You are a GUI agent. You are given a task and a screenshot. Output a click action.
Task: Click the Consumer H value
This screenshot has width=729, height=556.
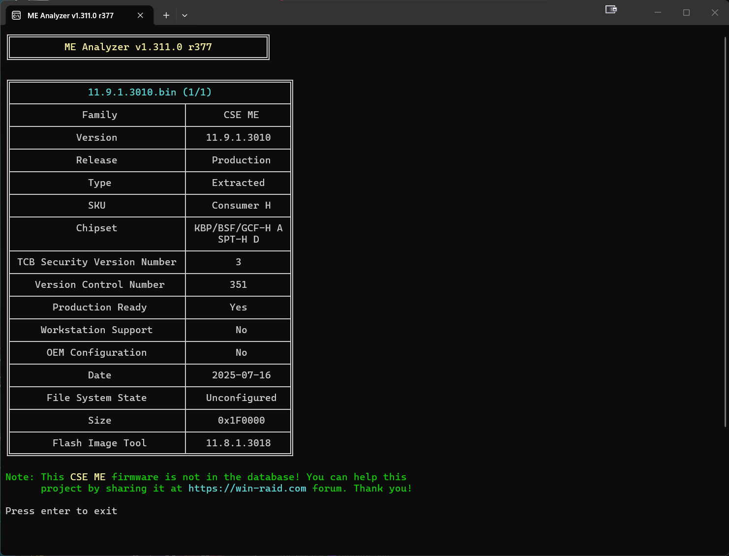[x=241, y=206]
